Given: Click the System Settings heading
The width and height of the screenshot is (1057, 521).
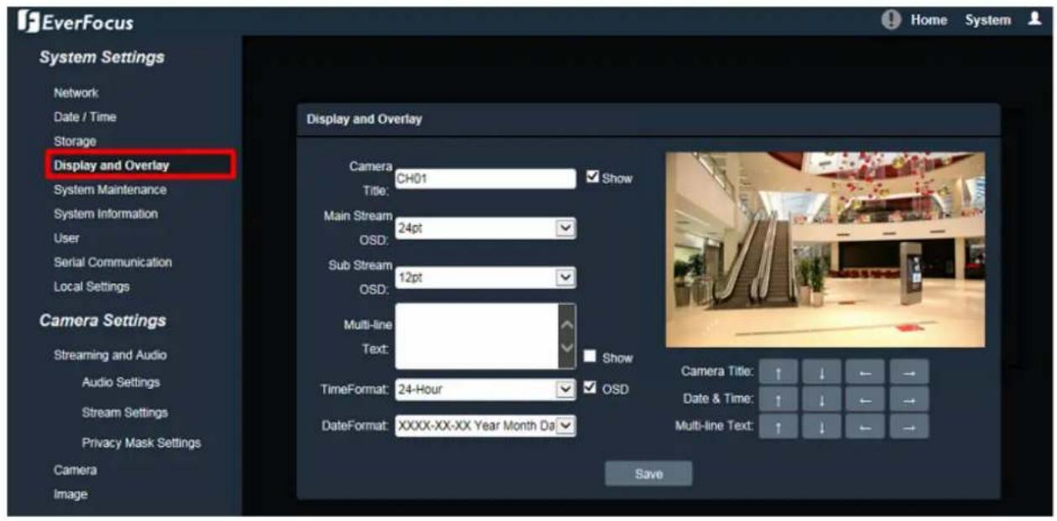Looking at the screenshot, I should click(x=102, y=58).
